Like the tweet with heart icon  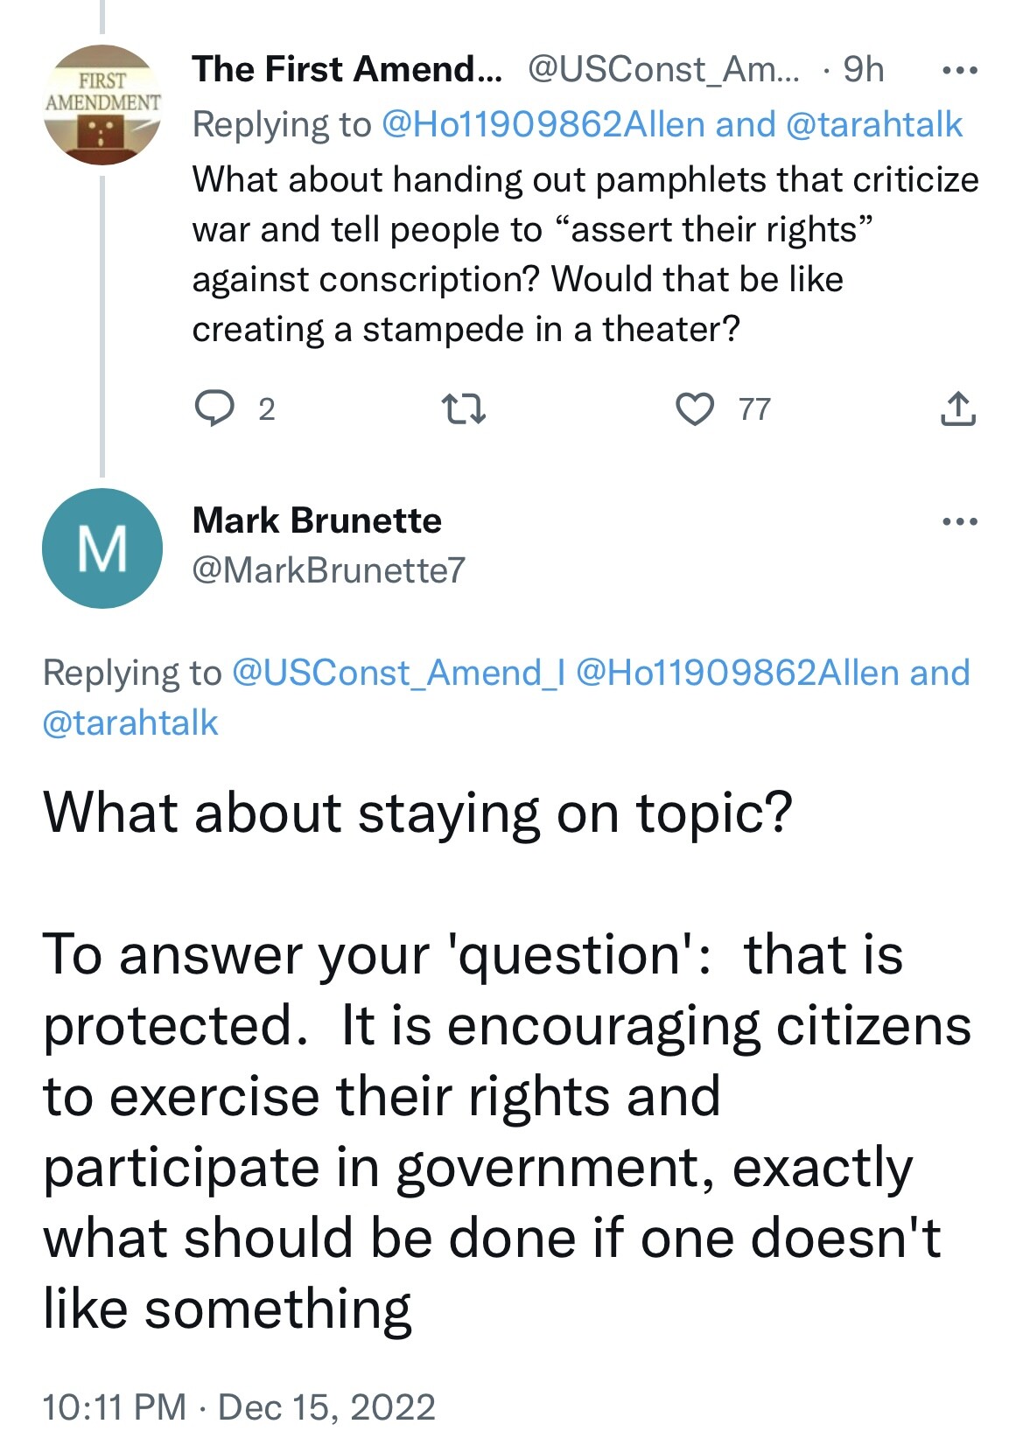[x=697, y=408]
